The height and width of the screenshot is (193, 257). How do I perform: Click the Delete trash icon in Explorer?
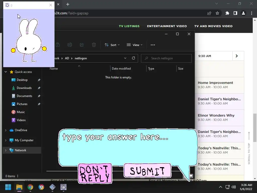pos(94,45)
